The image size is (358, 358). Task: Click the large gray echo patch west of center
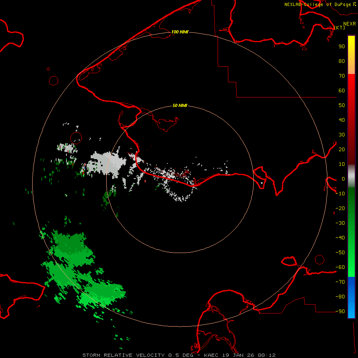pyautogui.click(x=109, y=162)
